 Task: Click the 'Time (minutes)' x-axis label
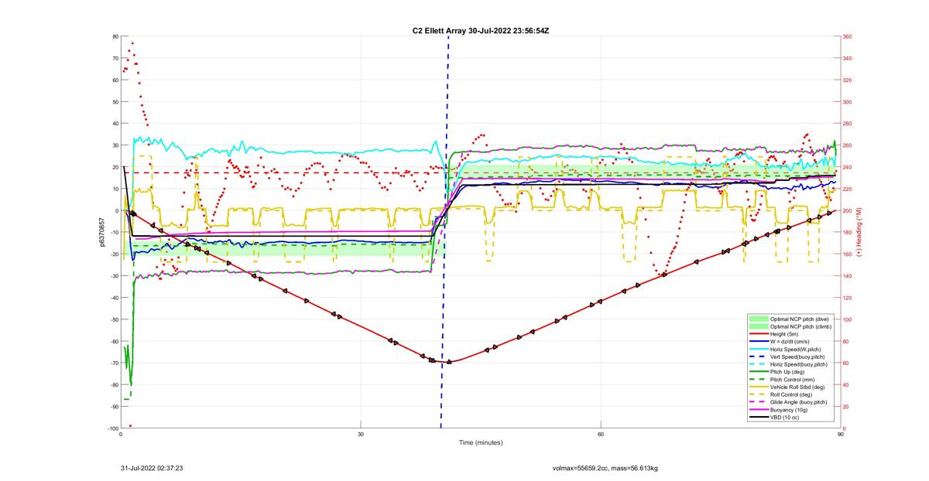pyautogui.click(x=481, y=443)
